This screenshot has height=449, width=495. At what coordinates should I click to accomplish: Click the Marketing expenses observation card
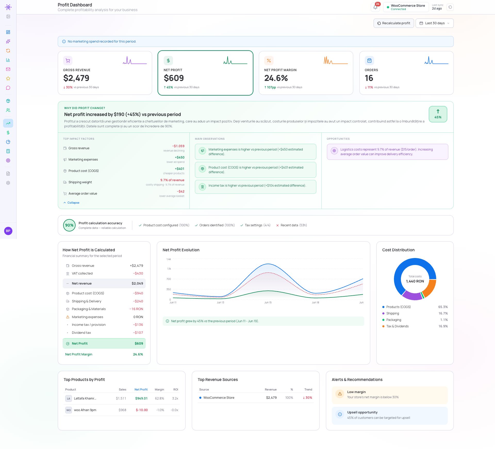[x=255, y=152]
